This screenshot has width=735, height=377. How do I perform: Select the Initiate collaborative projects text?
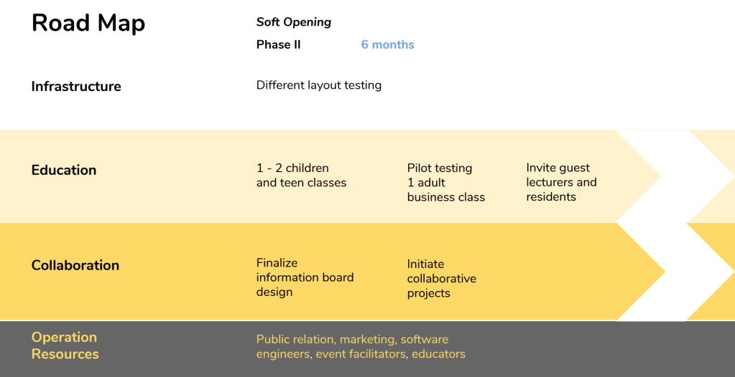441,279
